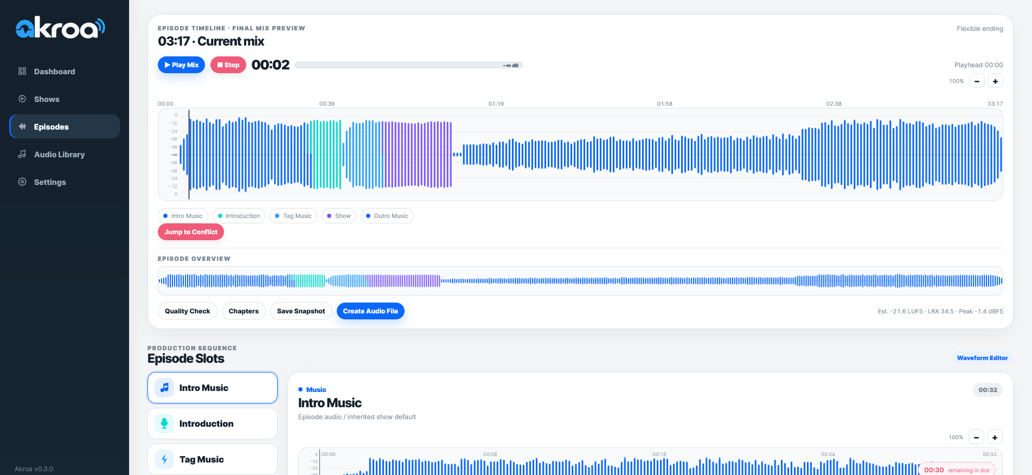Click Save Snapshot
The image size is (1032, 475).
tap(301, 311)
